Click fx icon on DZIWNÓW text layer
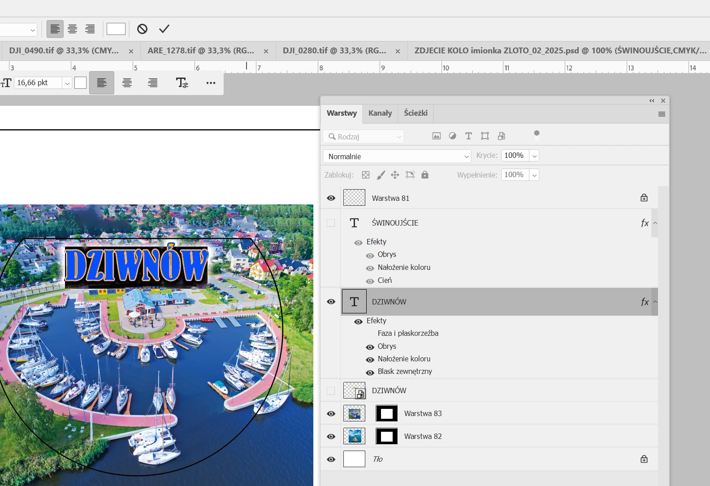 point(645,302)
